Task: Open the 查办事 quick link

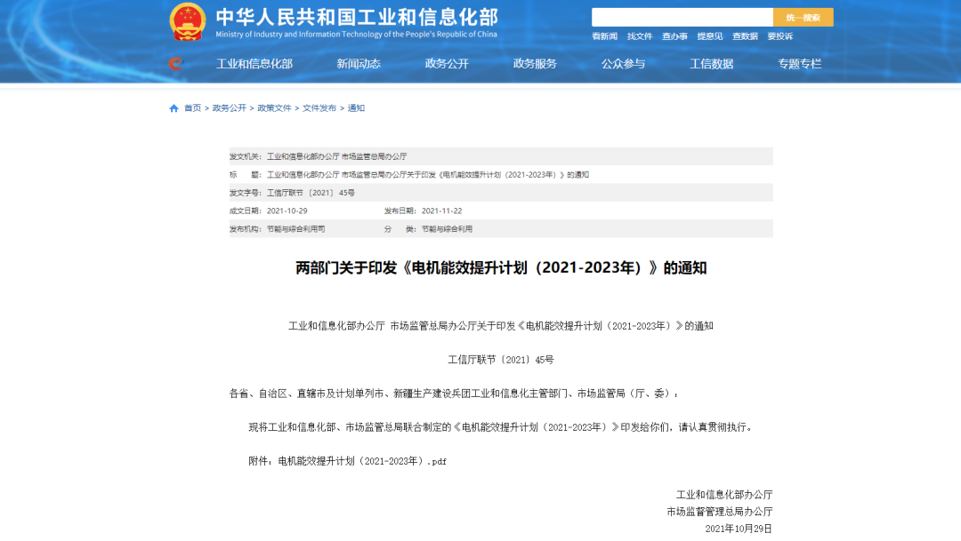Action: pos(674,36)
